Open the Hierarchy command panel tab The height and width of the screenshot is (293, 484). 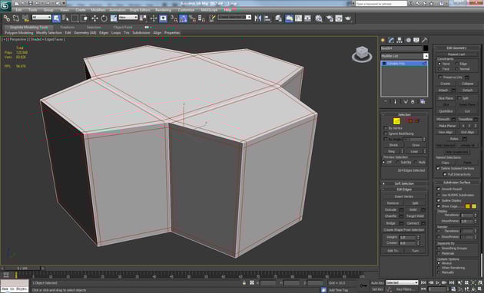click(x=399, y=40)
